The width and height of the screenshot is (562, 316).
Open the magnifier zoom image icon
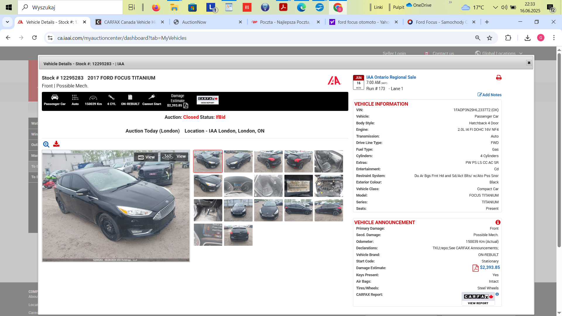tap(46, 144)
